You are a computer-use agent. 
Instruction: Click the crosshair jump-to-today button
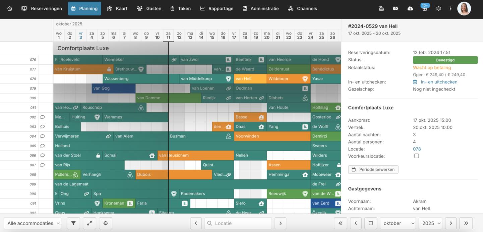click(106, 223)
